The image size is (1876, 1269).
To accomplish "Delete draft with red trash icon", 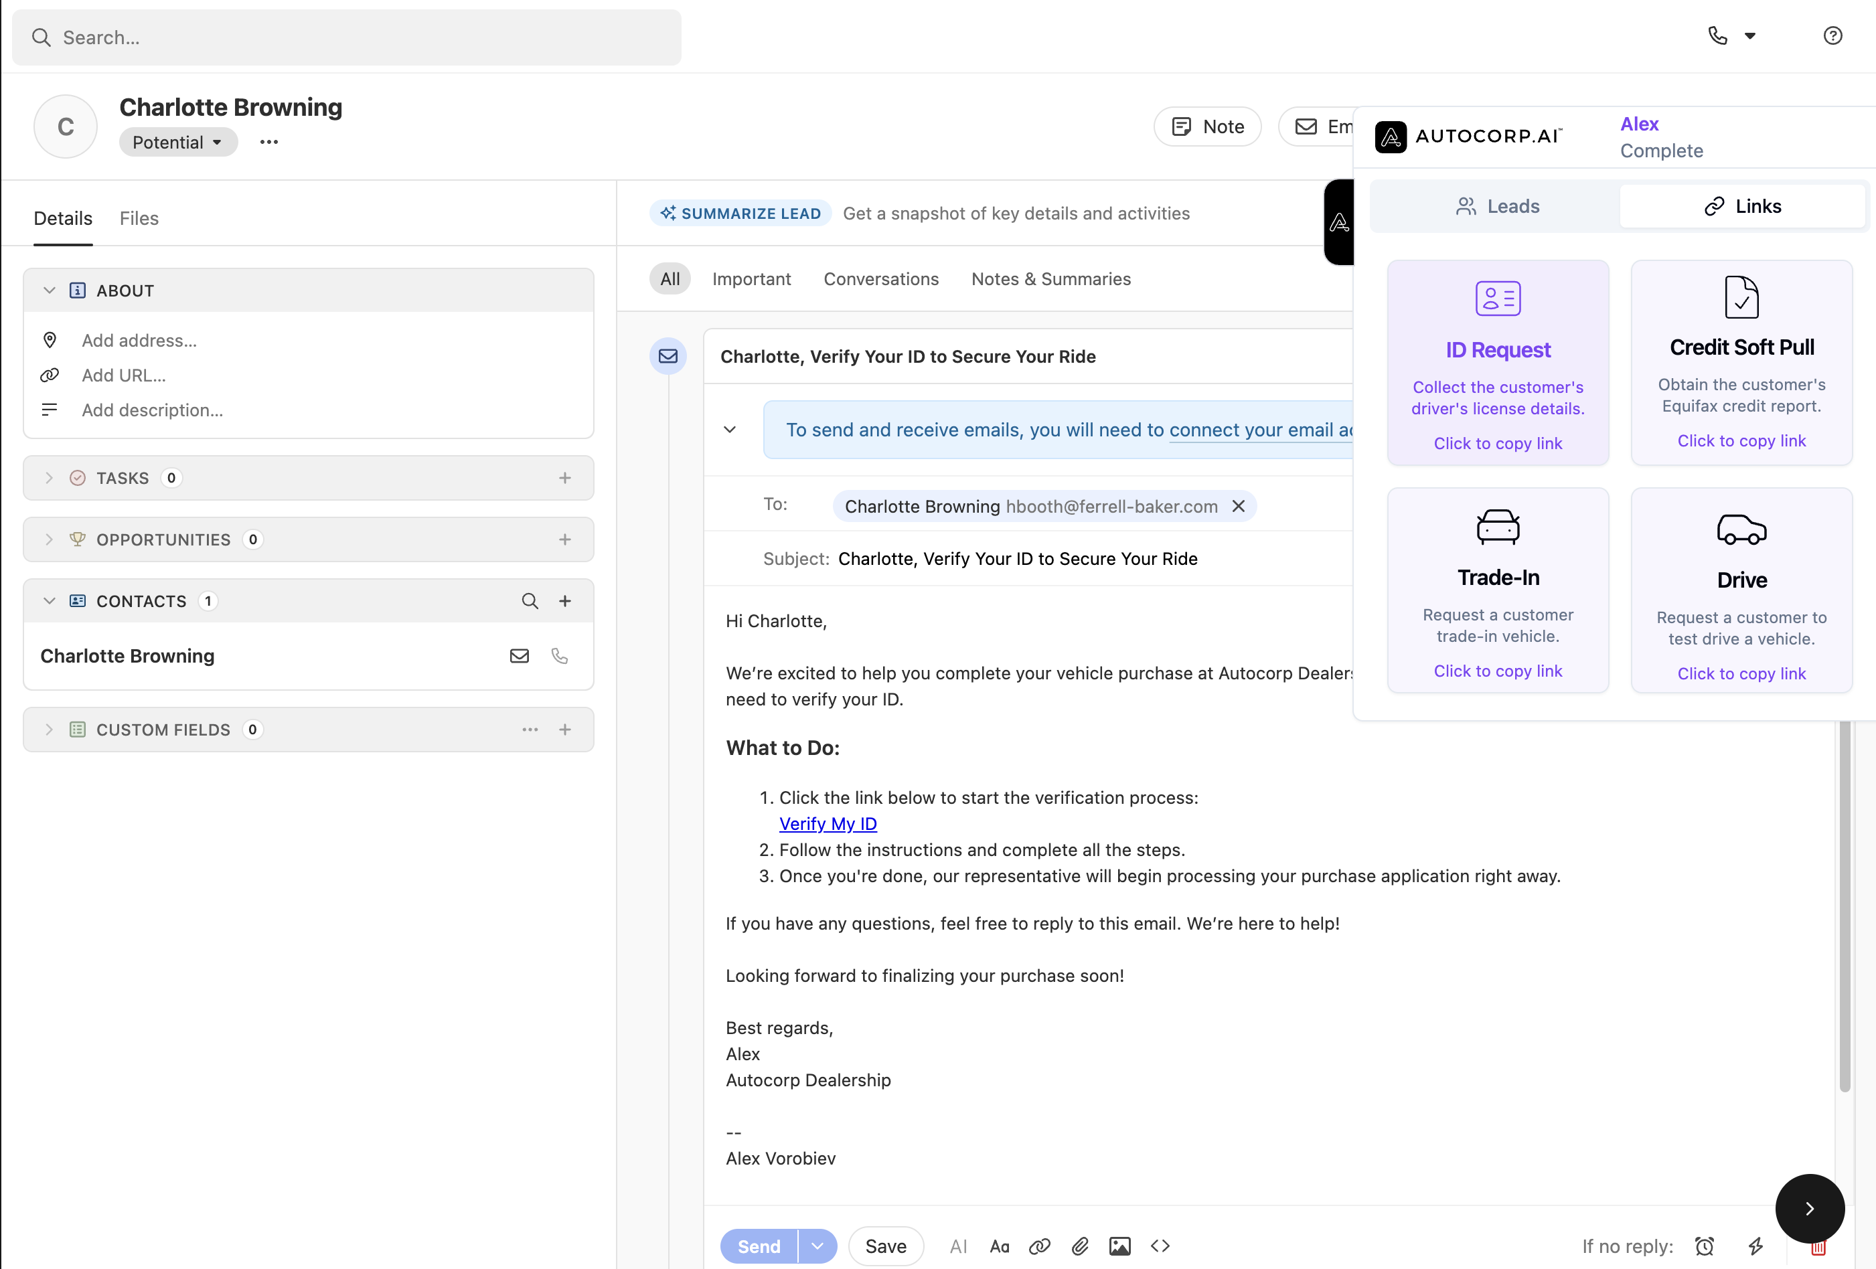I will click(1818, 1249).
